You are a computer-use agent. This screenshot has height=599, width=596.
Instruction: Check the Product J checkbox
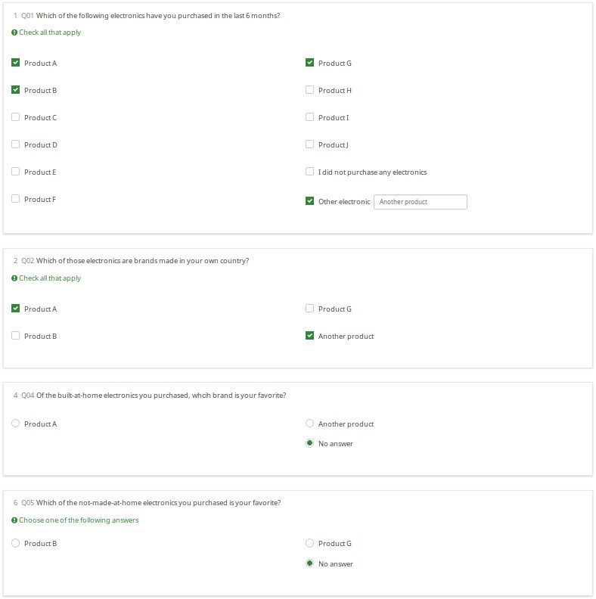[309, 144]
